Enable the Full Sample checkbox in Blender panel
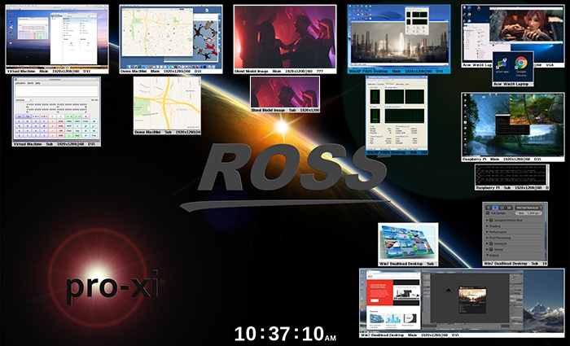 (488, 213)
